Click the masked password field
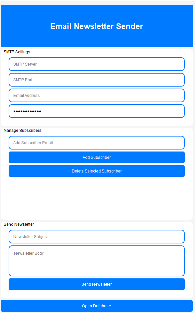Screen dimensions: 195x313 tap(97, 111)
